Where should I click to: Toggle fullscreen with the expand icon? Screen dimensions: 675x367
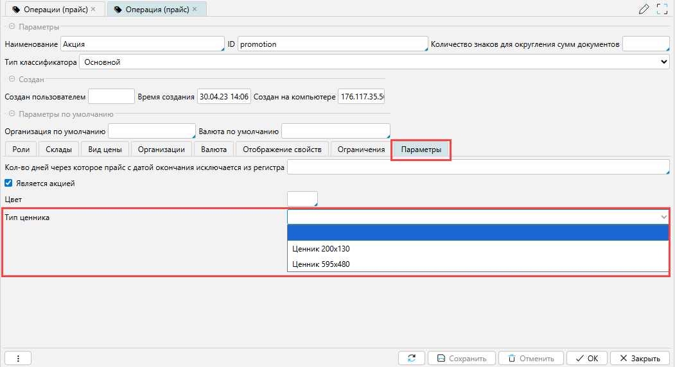tap(662, 9)
